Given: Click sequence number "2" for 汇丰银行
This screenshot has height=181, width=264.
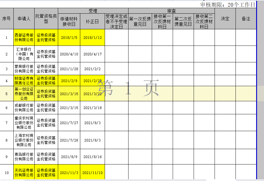Looking at the screenshot, I should [x=7, y=54].
